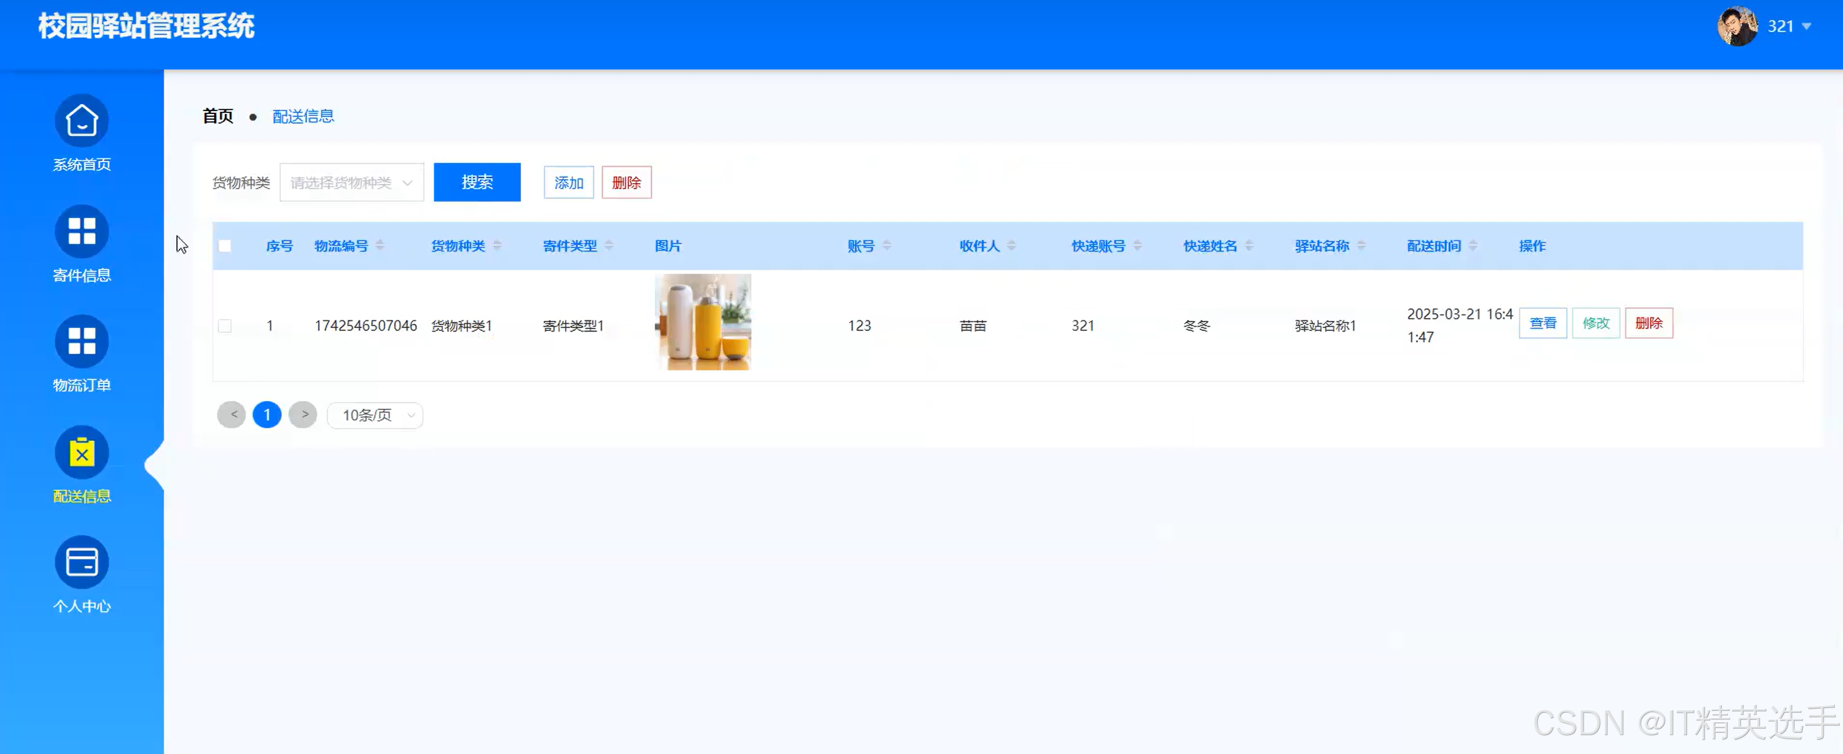The width and height of the screenshot is (1843, 754).
Task: Click 修改 for row 1742546507046
Action: coord(1596,323)
